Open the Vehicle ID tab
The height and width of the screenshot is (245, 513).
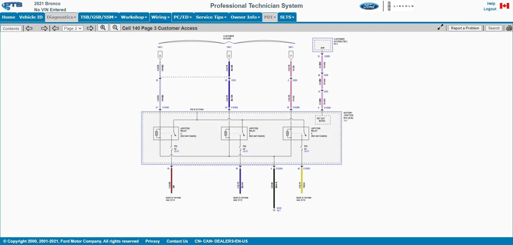pos(31,17)
